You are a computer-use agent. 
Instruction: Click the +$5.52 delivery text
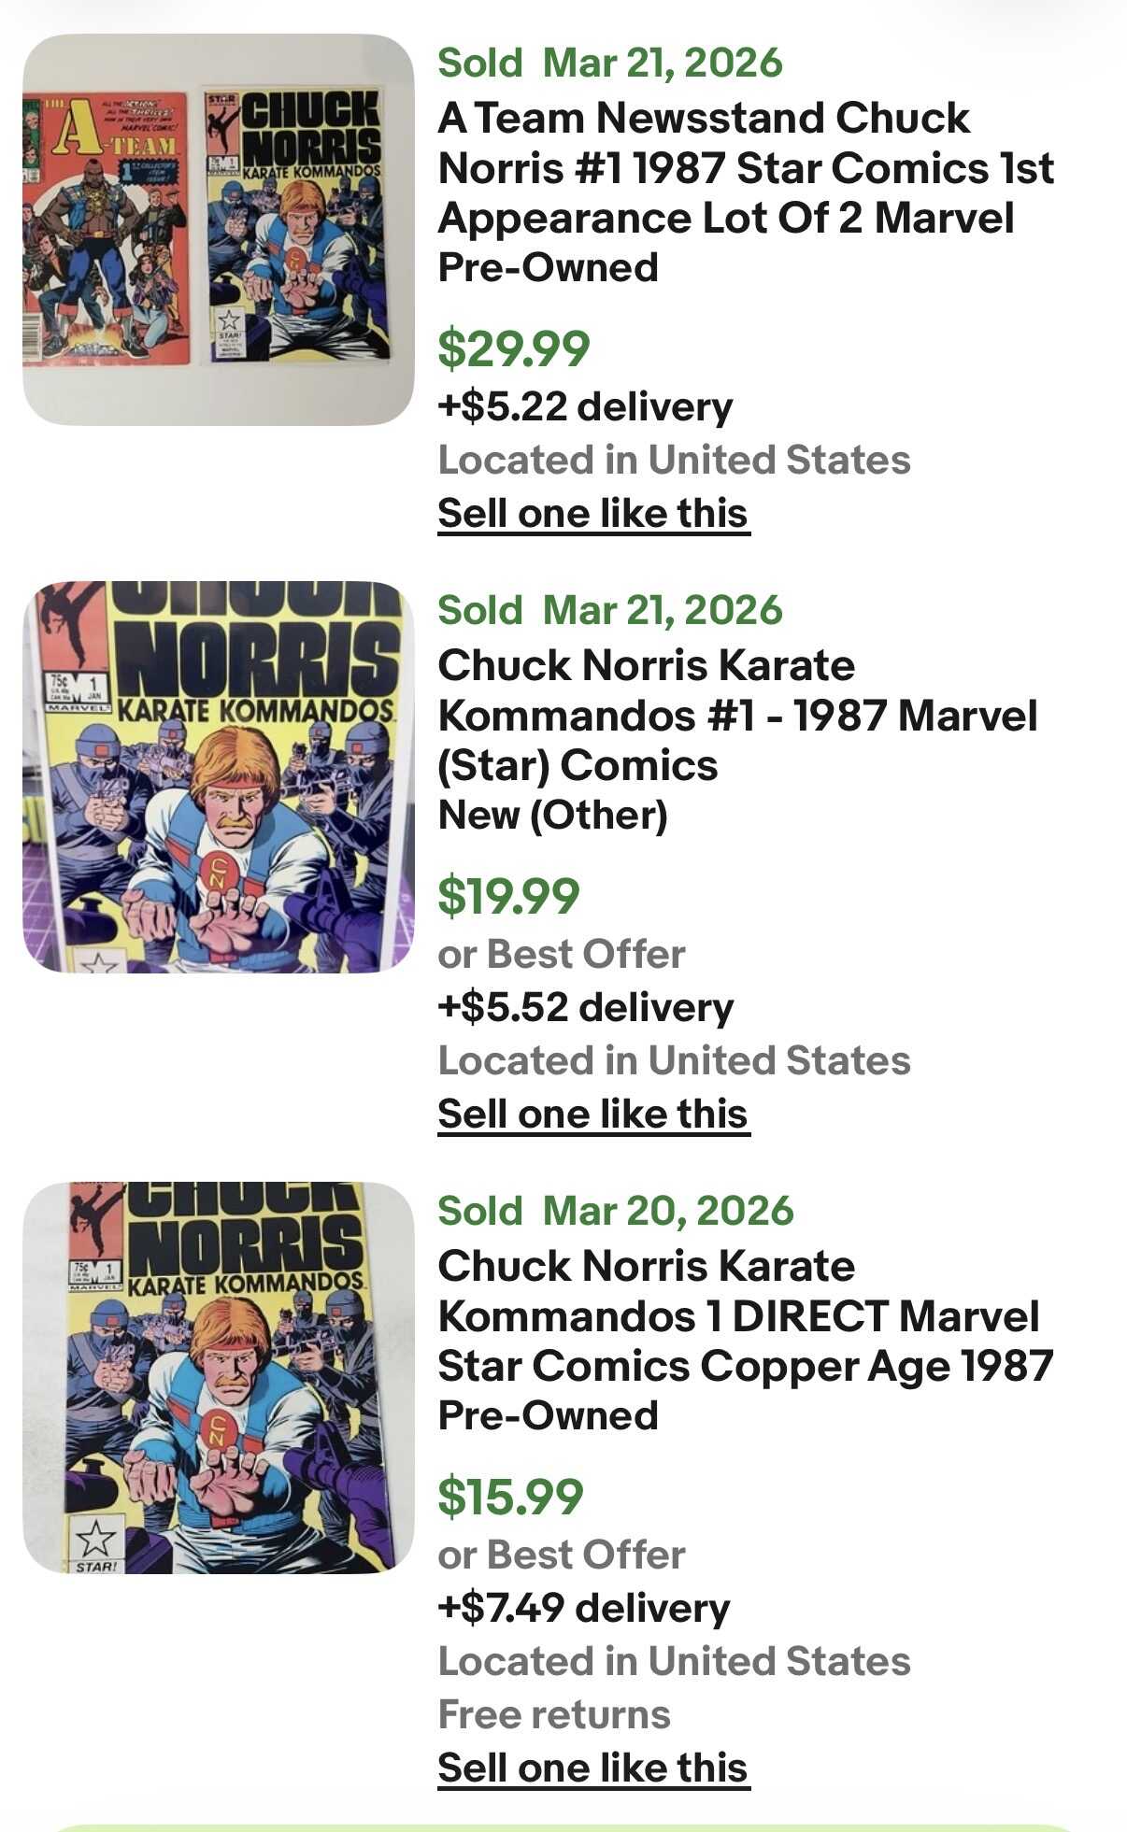click(586, 1008)
